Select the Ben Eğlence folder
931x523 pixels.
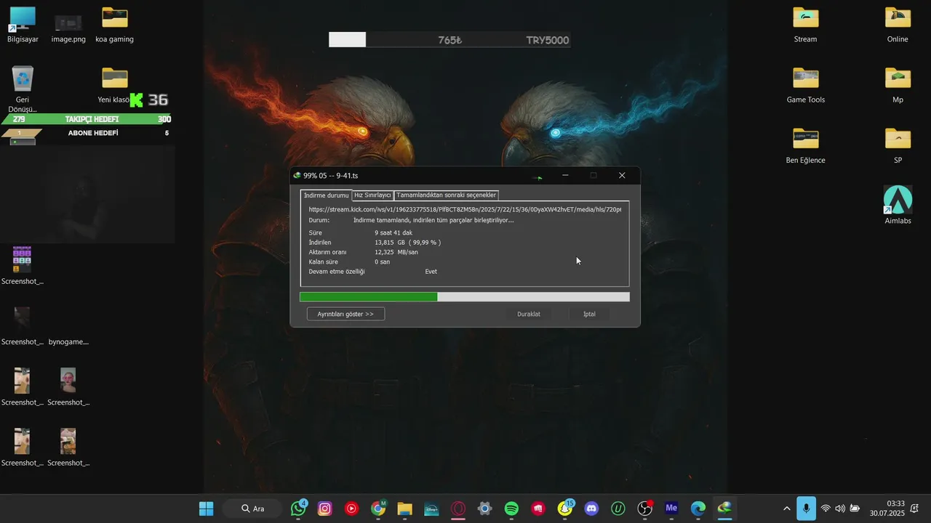(x=805, y=146)
